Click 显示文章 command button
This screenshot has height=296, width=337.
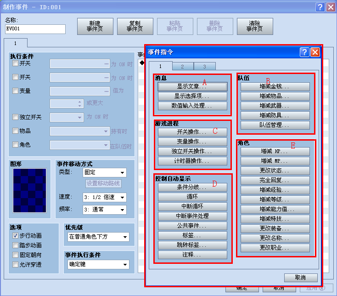(192, 87)
